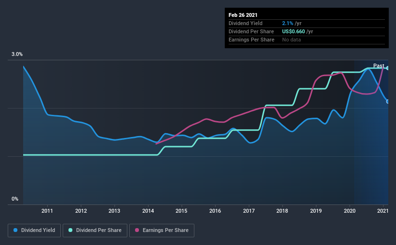396x245 pixels.
Task: Toggle the Dividend Per Share legend button
Action: click(x=95, y=231)
